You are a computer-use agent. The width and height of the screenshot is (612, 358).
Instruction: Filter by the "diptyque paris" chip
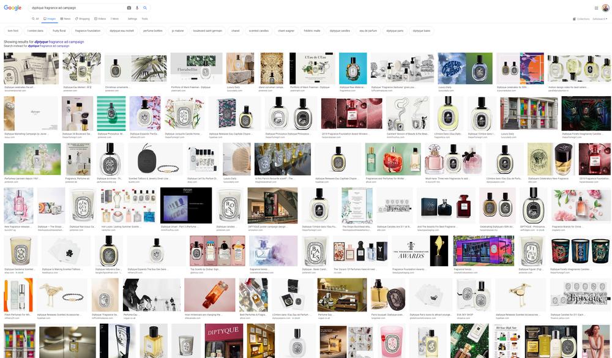pyautogui.click(x=395, y=31)
